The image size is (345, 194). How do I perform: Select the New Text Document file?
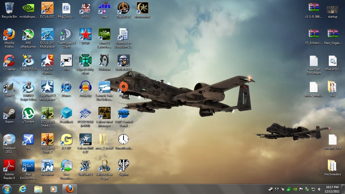click(x=314, y=61)
